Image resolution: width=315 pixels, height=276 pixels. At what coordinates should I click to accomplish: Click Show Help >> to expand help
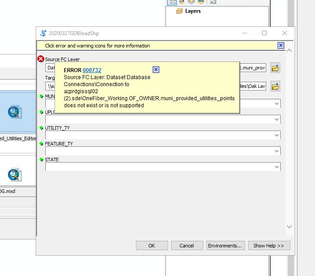click(x=269, y=246)
